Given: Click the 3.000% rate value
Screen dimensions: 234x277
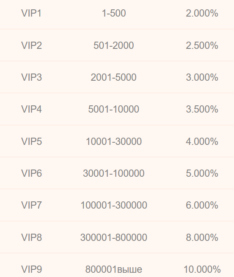Looking at the screenshot, I should coord(202,77).
